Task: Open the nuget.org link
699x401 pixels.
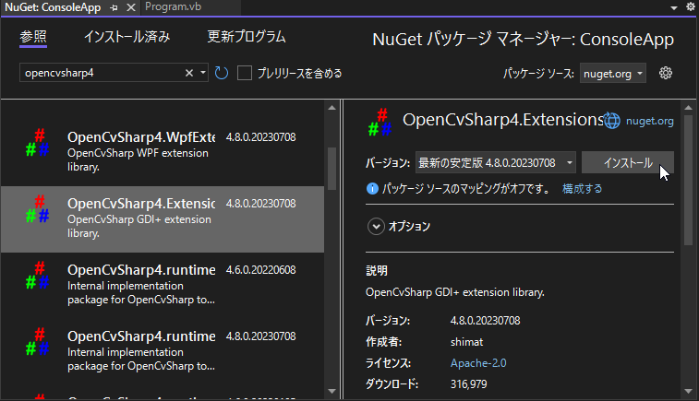Action: tap(649, 121)
